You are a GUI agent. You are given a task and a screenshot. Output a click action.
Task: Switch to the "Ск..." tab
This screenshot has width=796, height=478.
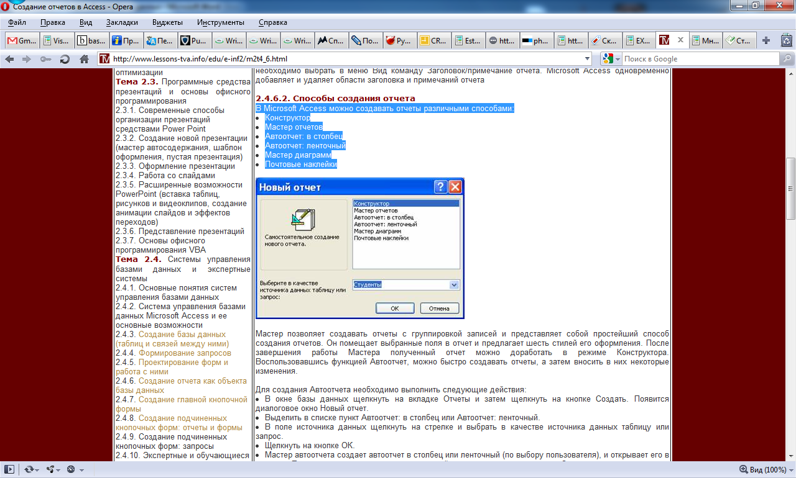604,41
